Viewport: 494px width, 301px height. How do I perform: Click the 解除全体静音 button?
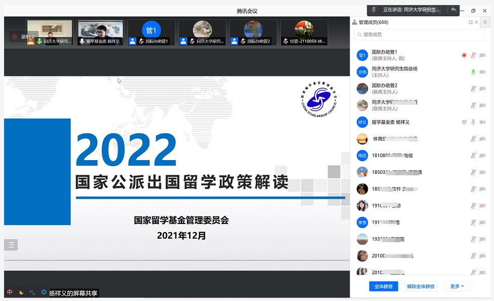coord(421,286)
